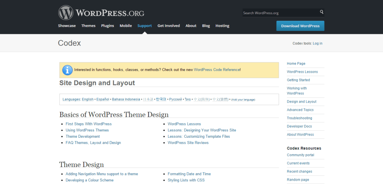Open Adding Navigation Menu support link

pos(102,174)
